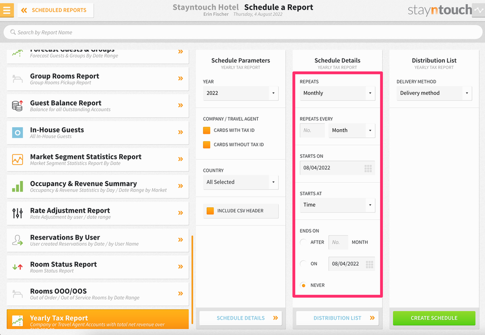Click the Reservations By User person icon

click(17, 240)
